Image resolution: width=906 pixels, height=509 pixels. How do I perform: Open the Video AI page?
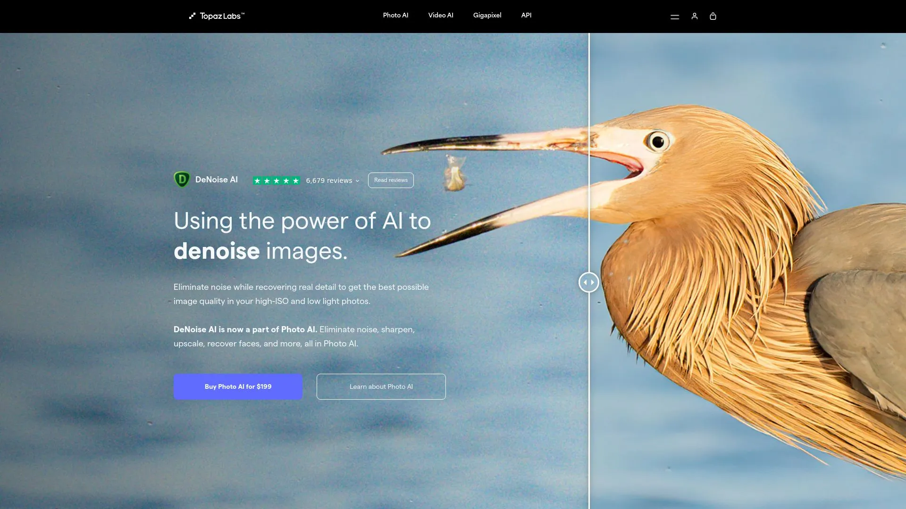pos(440,15)
